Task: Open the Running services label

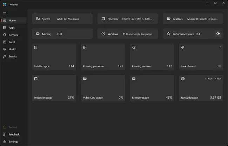Action: pyautogui.click(x=141, y=66)
